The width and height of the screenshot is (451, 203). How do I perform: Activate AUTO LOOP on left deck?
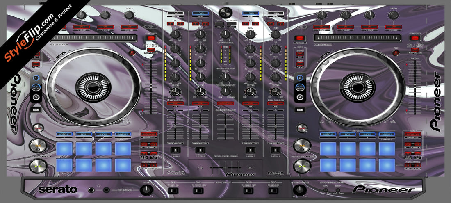click(x=149, y=134)
